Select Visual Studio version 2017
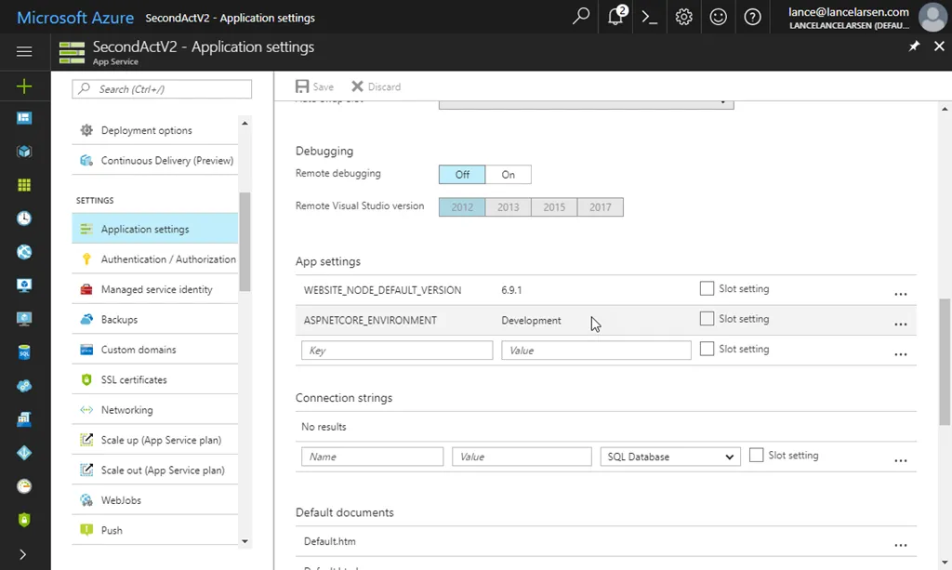Image resolution: width=952 pixels, height=570 pixels. 600,207
